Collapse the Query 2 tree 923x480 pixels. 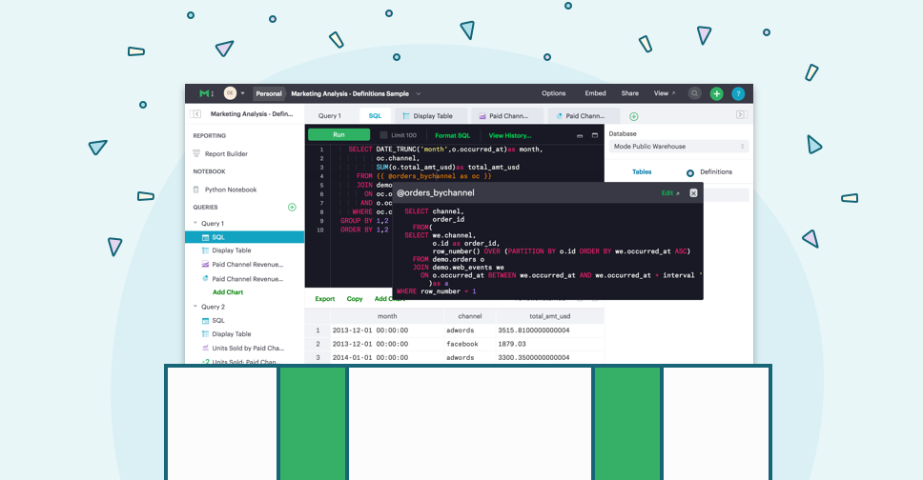(195, 307)
